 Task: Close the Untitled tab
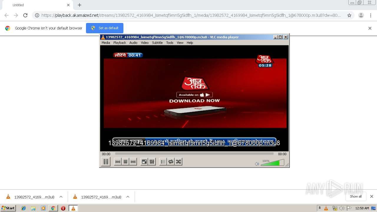(68, 5)
